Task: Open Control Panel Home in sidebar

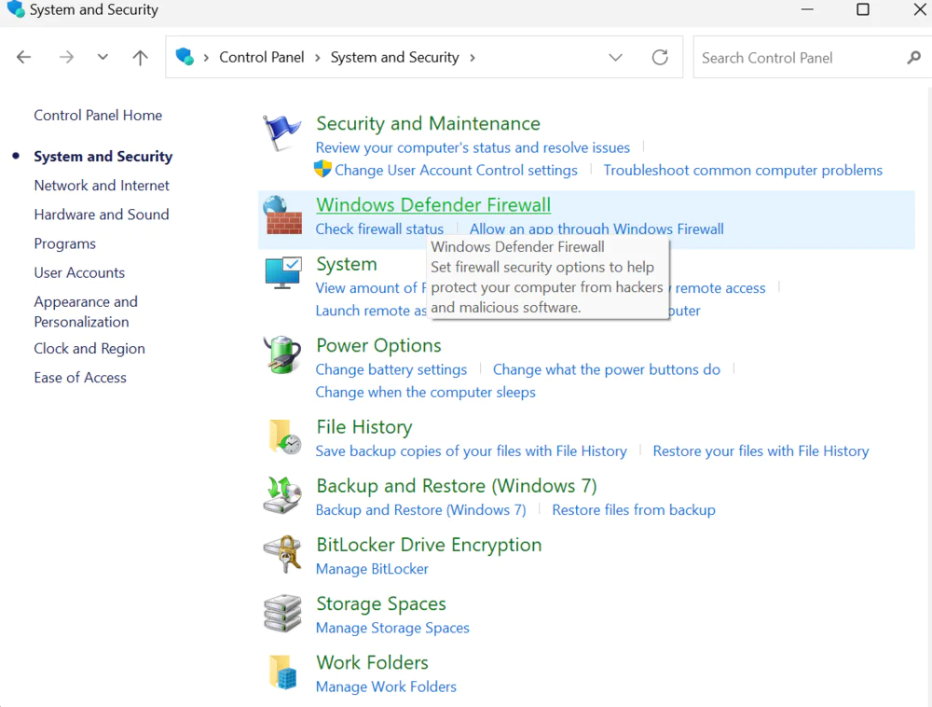Action: click(98, 116)
